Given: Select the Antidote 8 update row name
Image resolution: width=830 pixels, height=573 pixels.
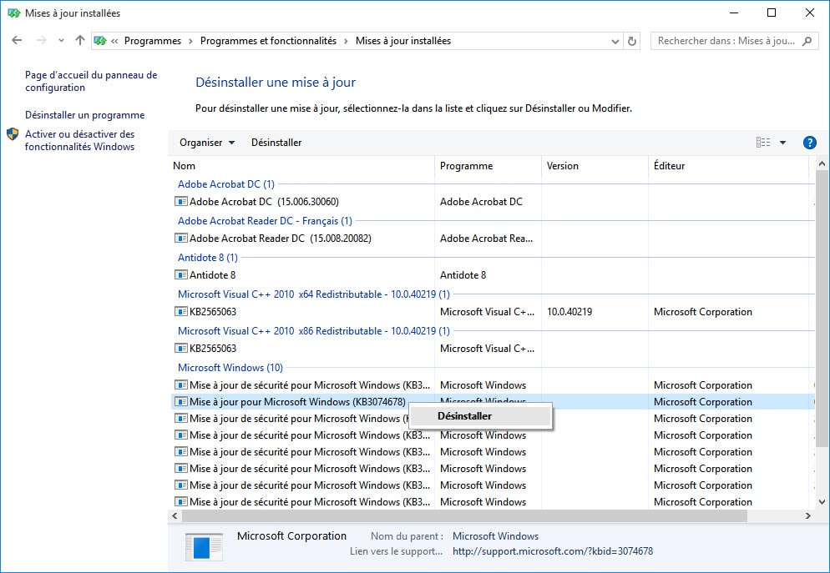Looking at the screenshot, I should (x=212, y=275).
